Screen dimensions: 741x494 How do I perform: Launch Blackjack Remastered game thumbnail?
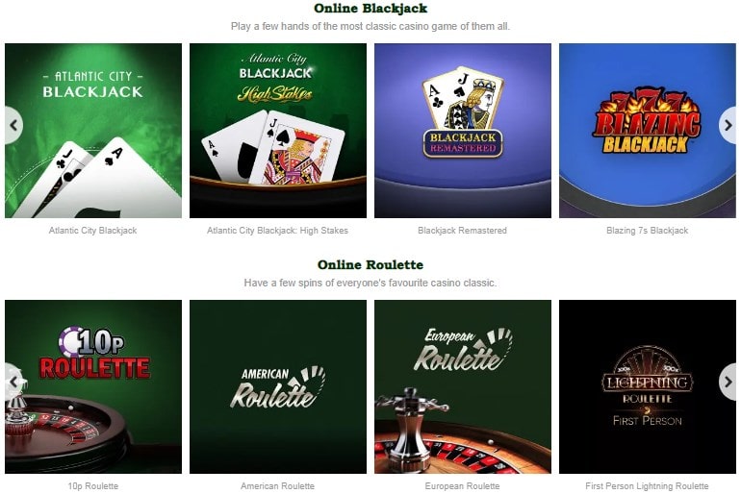(463, 131)
